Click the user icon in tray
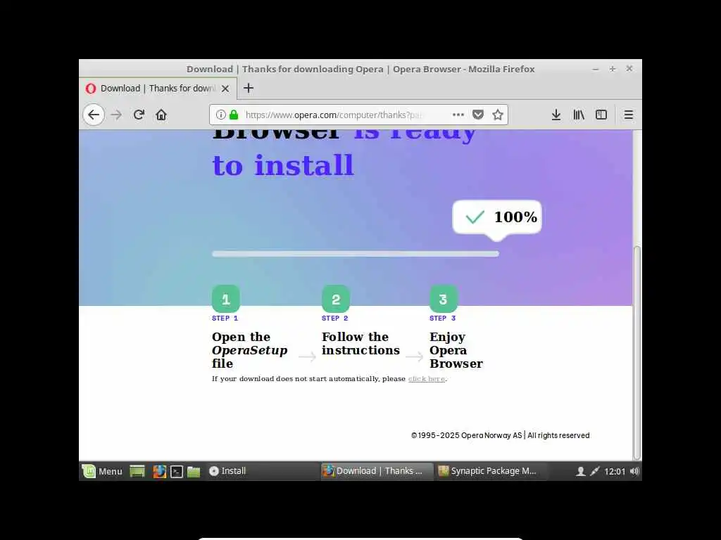This screenshot has width=721, height=540. 581,472
